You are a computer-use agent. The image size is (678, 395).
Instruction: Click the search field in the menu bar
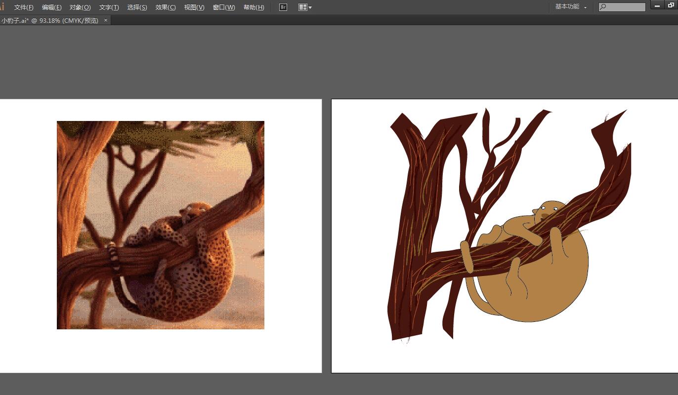pos(622,7)
